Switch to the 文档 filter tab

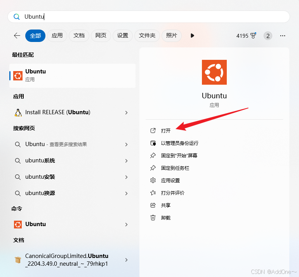79,35
